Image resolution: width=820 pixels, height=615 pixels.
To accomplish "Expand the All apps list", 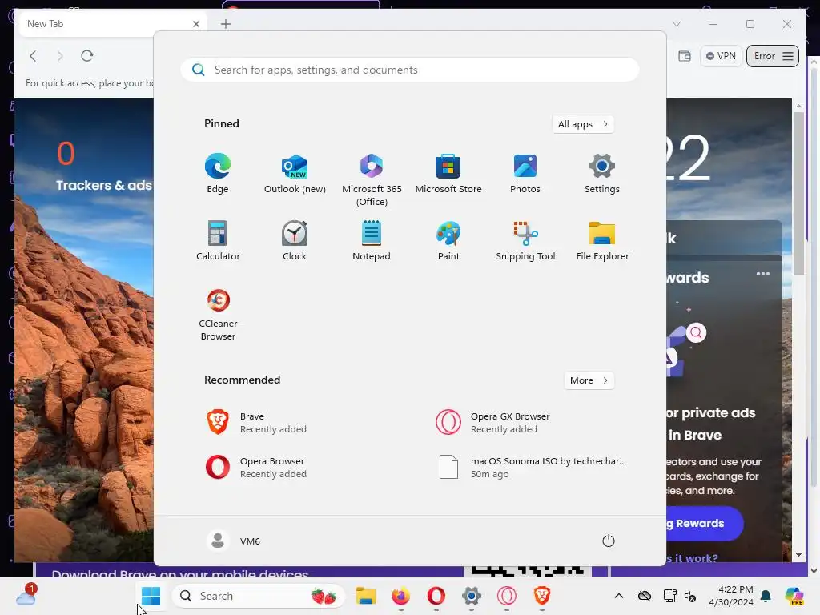I will click(583, 124).
